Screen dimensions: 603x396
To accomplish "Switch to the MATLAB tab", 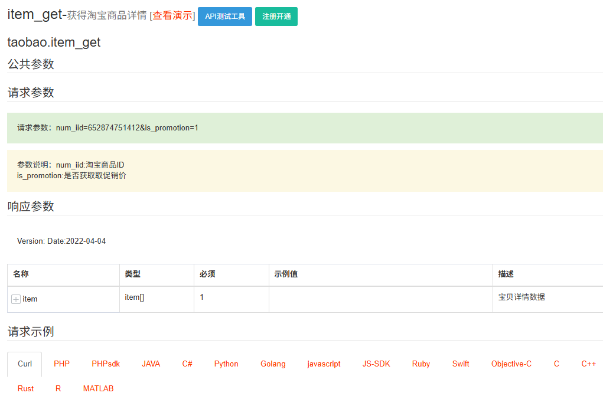I will 98,388.
